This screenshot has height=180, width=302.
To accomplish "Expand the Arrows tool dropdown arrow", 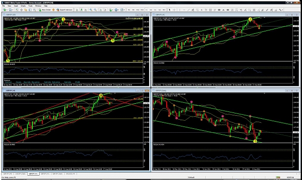I will 283,10.
